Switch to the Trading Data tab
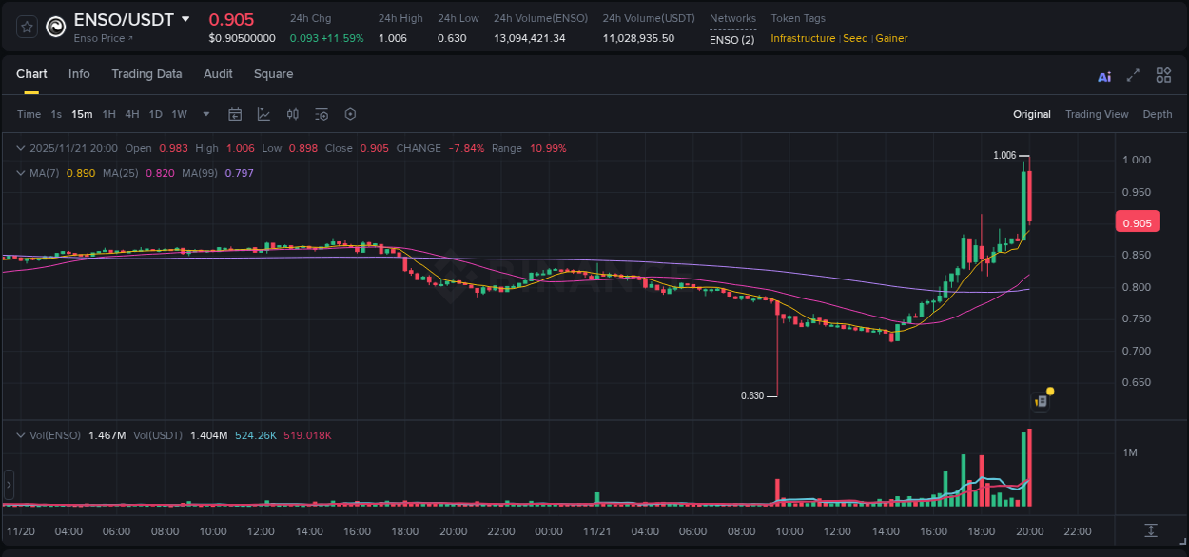 pos(146,73)
